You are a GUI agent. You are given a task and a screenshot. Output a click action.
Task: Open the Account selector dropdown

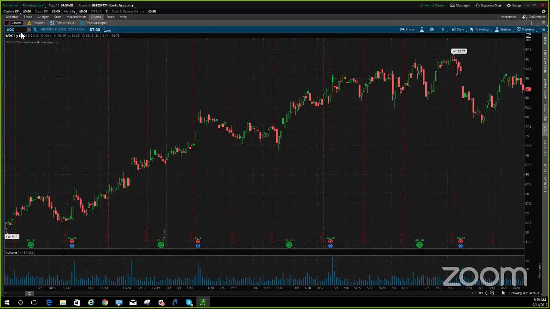coord(106,6)
